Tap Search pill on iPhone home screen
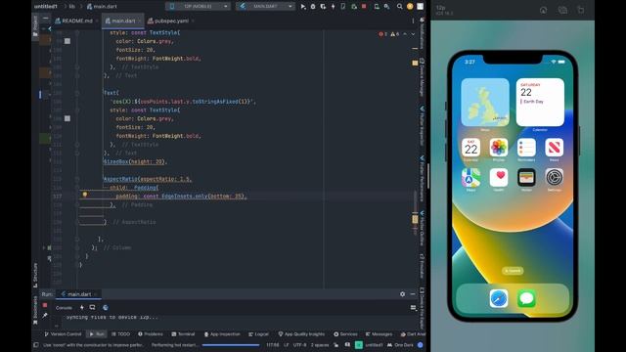 click(513, 271)
